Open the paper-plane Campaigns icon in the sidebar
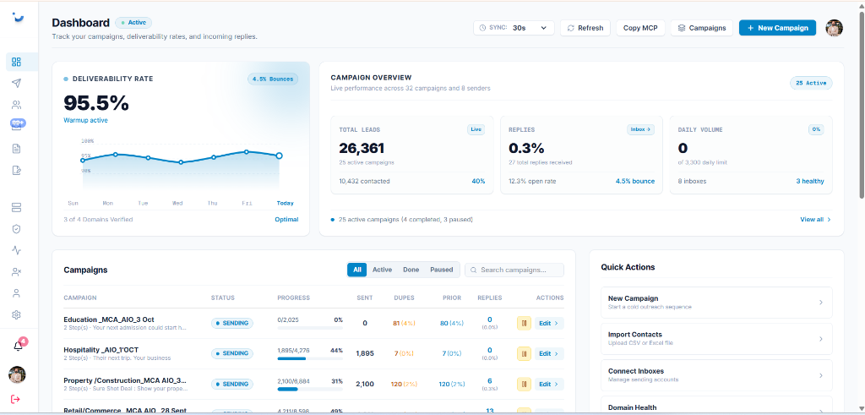The height and width of the screenshot is (415, 865). (x=17, y=84)
